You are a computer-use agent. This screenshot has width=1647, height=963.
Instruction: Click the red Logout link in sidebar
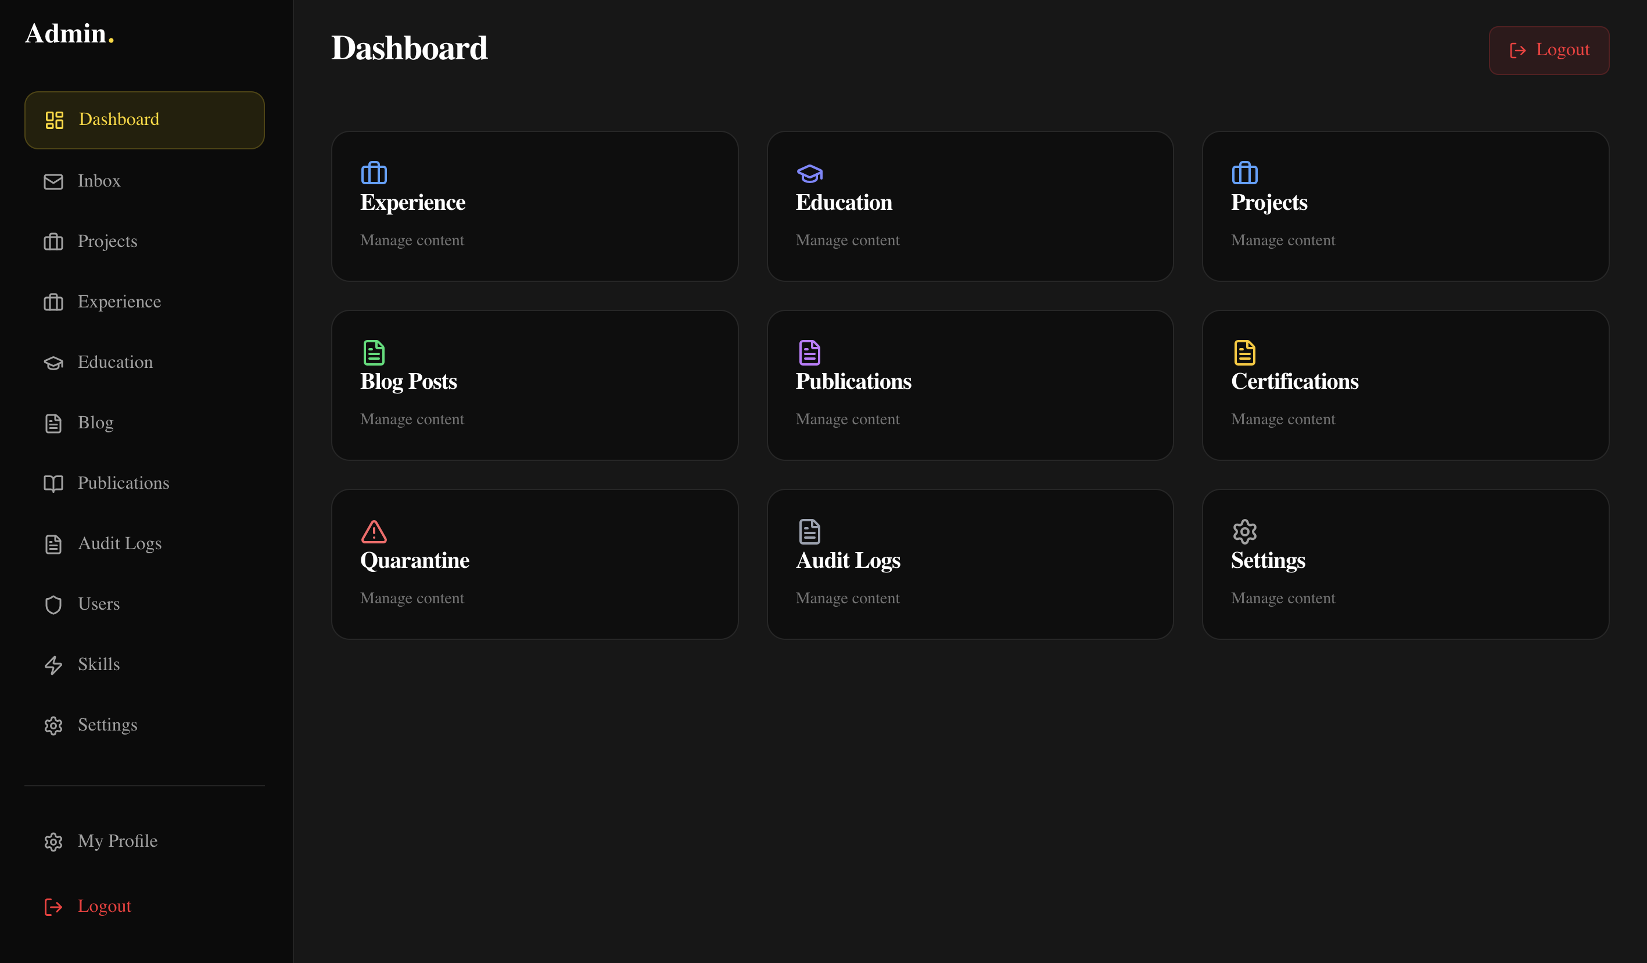104,906
